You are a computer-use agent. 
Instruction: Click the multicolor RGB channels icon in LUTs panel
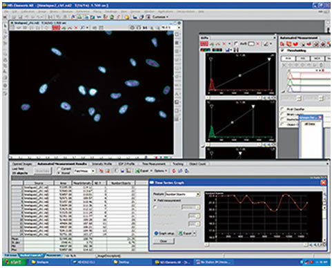coord(205,50)
